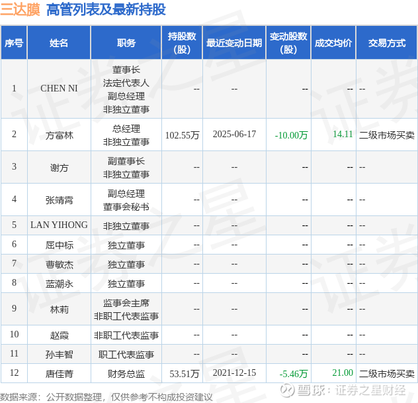
Task: Click row number 11
Action: pos(14,353)
